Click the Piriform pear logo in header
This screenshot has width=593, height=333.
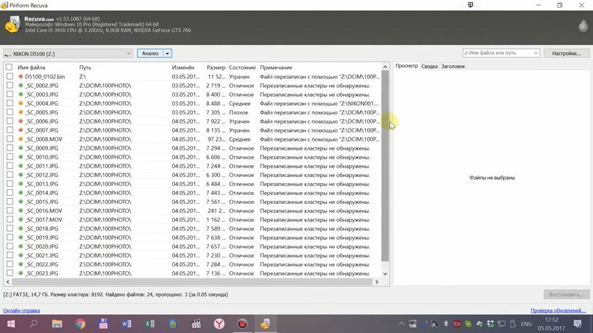click(583, 25)
